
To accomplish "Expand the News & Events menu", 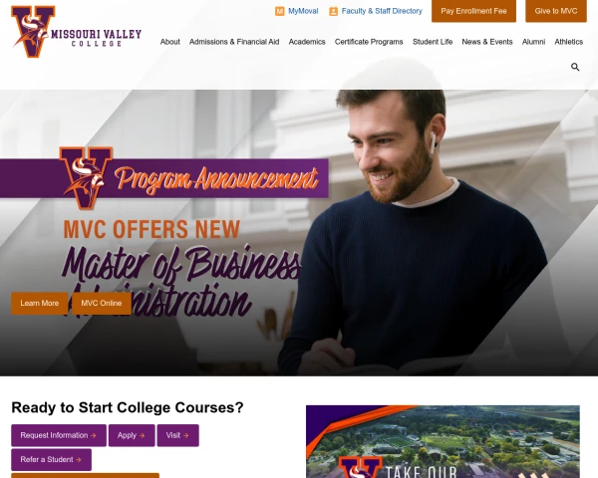I will tap(487, 42).
